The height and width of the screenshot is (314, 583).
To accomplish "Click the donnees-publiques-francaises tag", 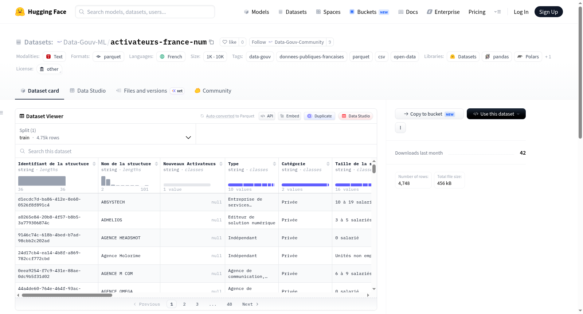I will pyautogui.click(x=312, y=57).
